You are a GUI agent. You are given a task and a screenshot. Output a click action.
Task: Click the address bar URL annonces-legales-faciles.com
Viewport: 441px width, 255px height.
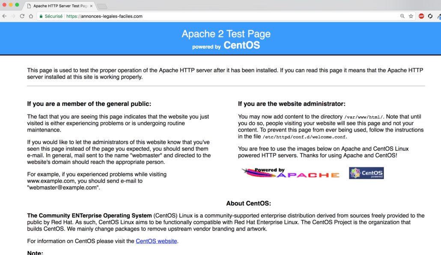tap(104, 16)
